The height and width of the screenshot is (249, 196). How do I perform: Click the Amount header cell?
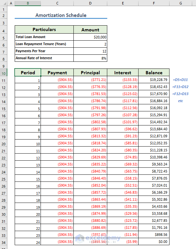tap(90, 29)
